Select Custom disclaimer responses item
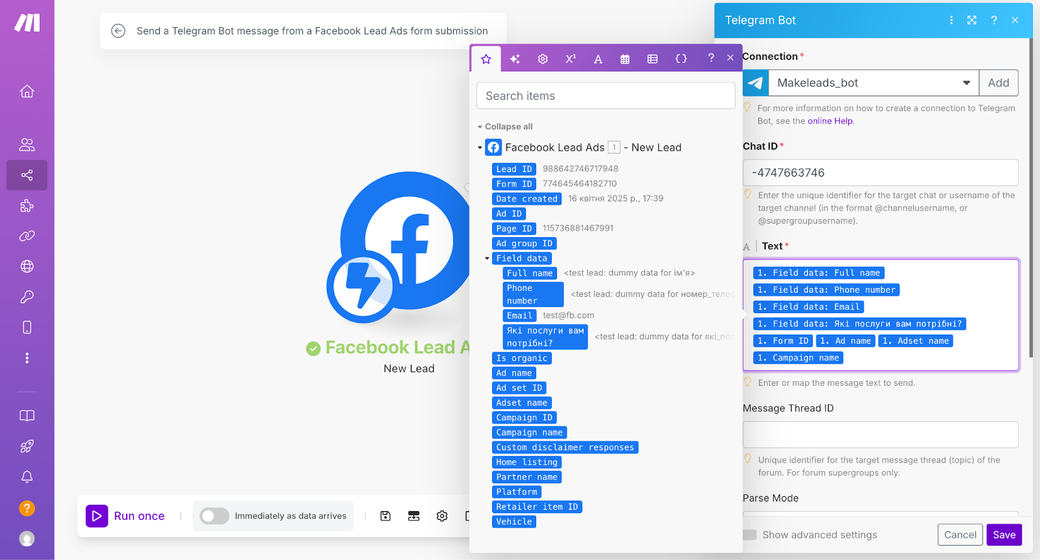 click(565, 448)
